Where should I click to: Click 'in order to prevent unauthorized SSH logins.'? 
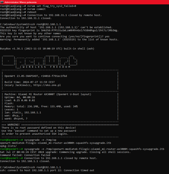[x=35, y=134]
